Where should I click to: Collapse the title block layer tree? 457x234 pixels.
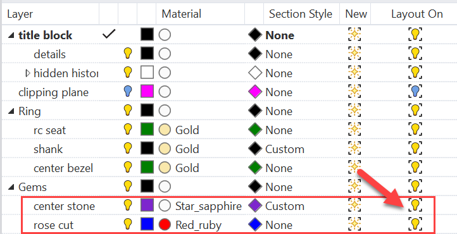click(x=11, y=35)
